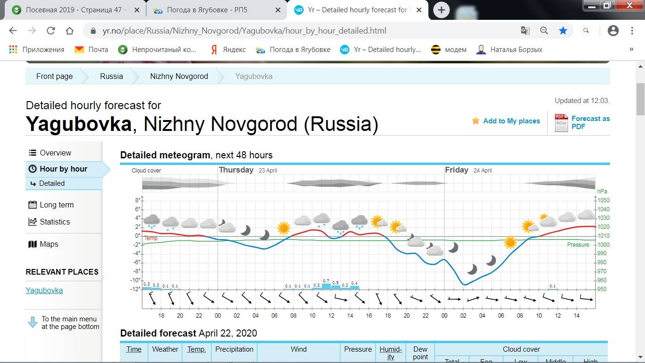Click the home button icon

[x=69, y=31]
